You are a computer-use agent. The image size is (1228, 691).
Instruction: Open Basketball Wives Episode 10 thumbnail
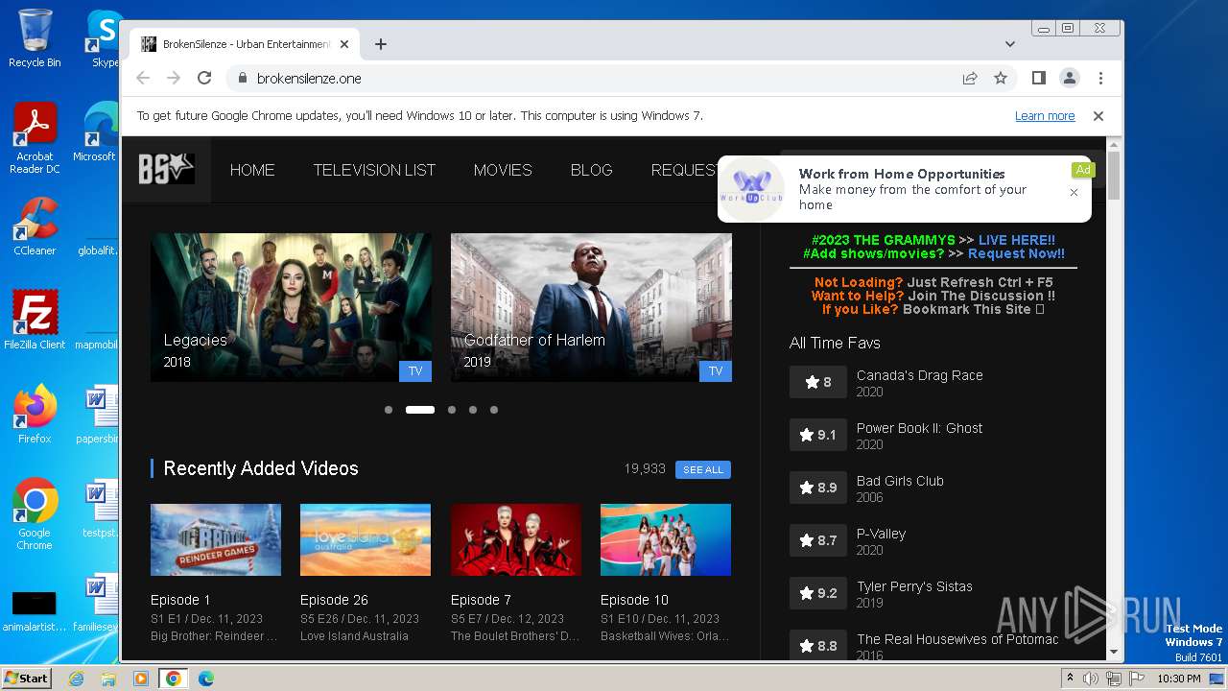point(666,539)
